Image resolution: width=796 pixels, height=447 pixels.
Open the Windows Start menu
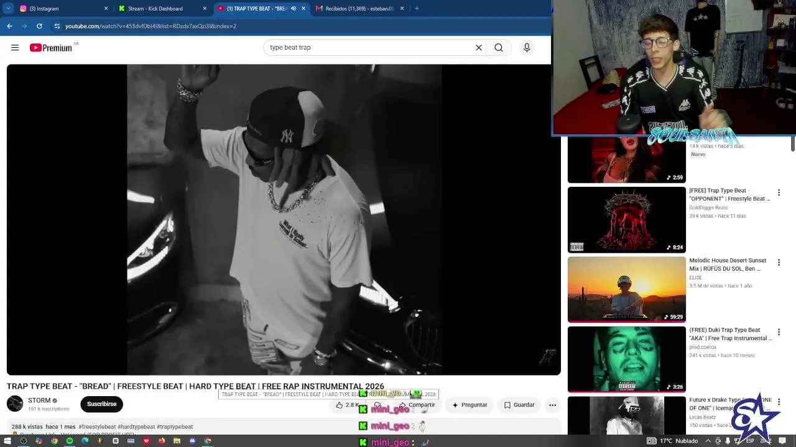click(x=8, y=441)
